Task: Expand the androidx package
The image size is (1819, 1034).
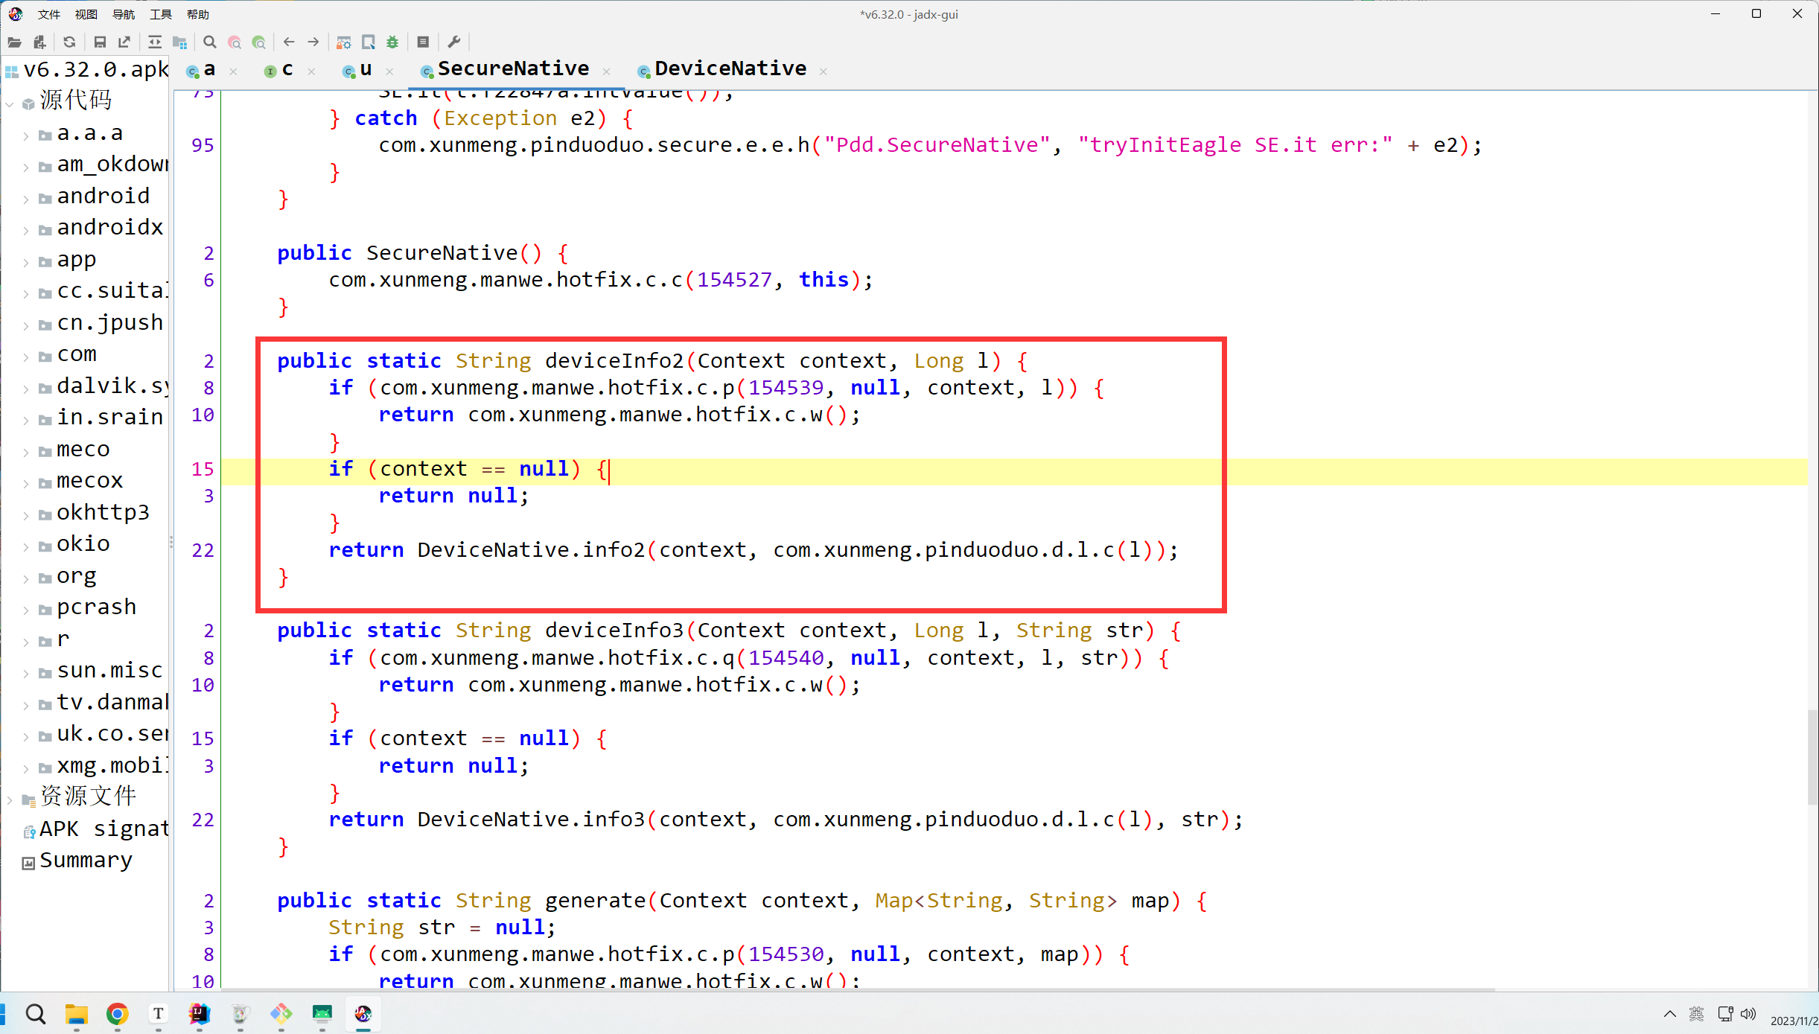Action: point(26,230)
